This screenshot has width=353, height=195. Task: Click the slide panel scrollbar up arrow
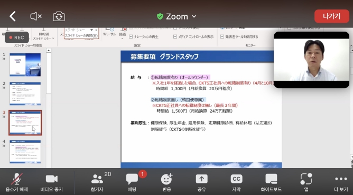[49, 51]
